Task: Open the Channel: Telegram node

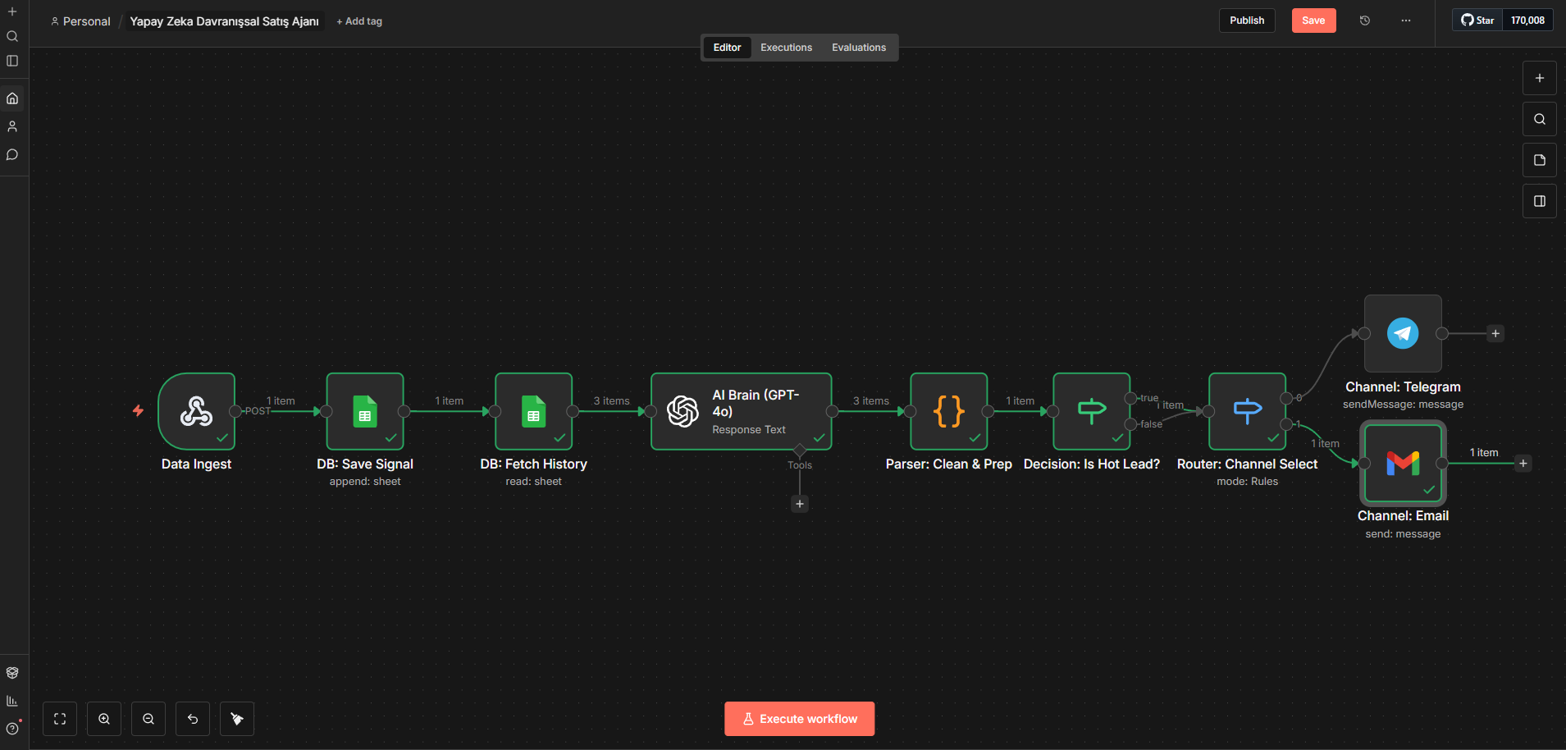Action: pyautogui.click(x=1403, y=333)
